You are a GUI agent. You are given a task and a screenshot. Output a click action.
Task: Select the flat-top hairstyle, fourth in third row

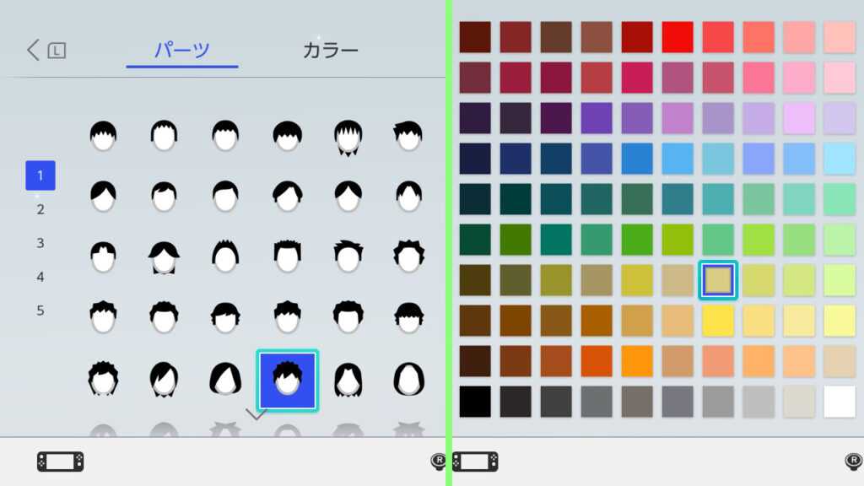(287, 256)
